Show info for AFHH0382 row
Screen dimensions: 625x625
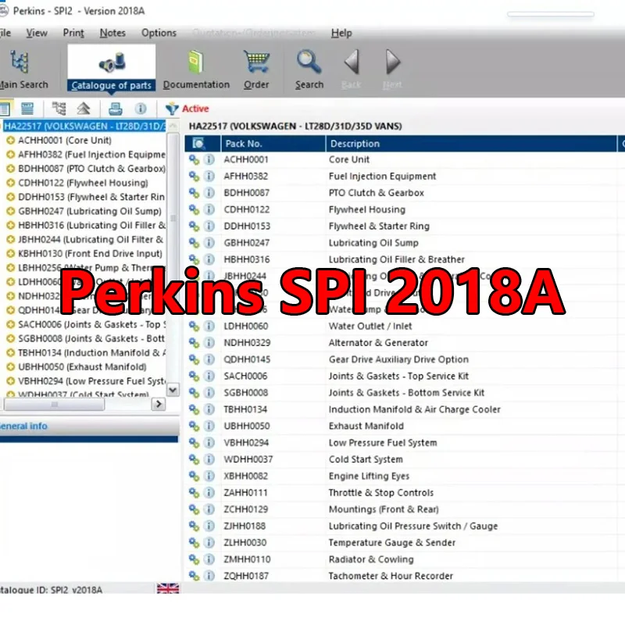[x=209, y=177]
